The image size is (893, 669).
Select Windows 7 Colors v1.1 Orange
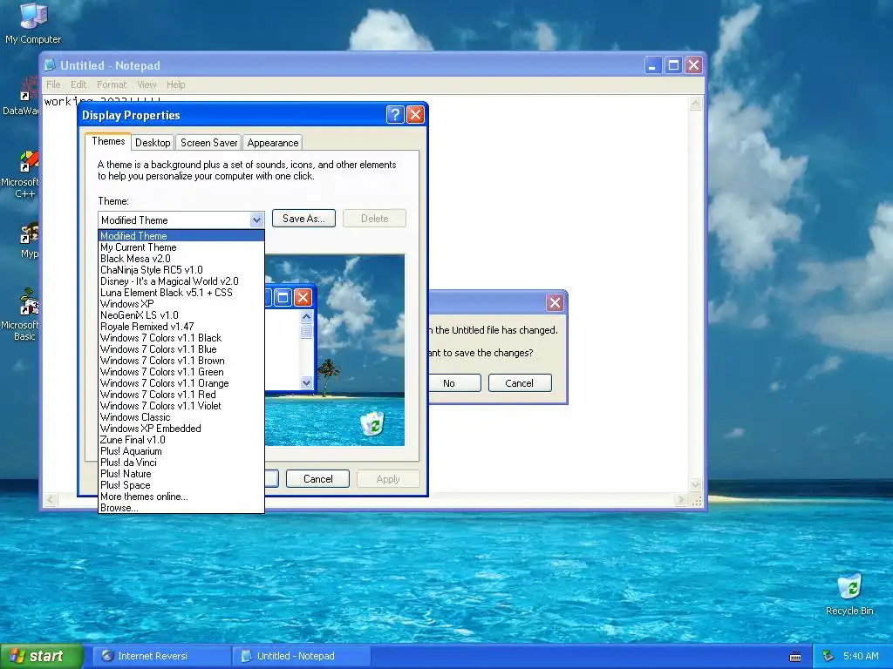[x=181, y=383]
